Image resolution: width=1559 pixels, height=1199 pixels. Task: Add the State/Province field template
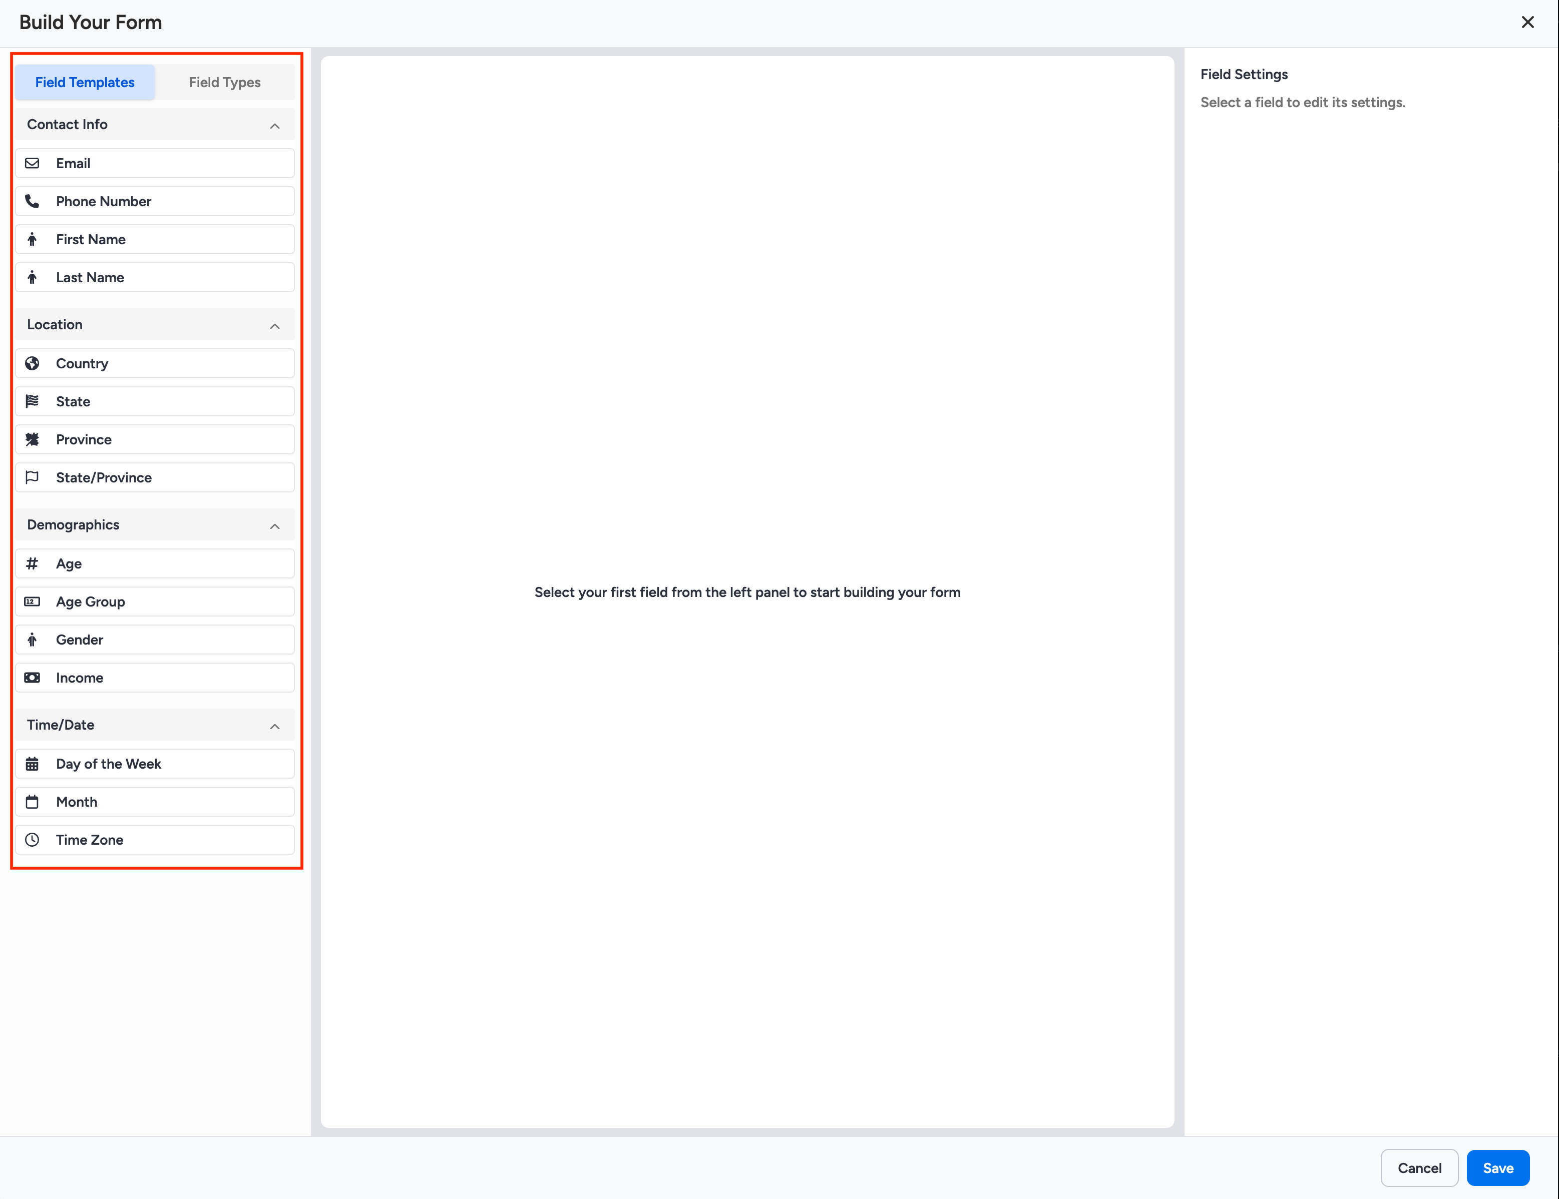tap(155, 477)
